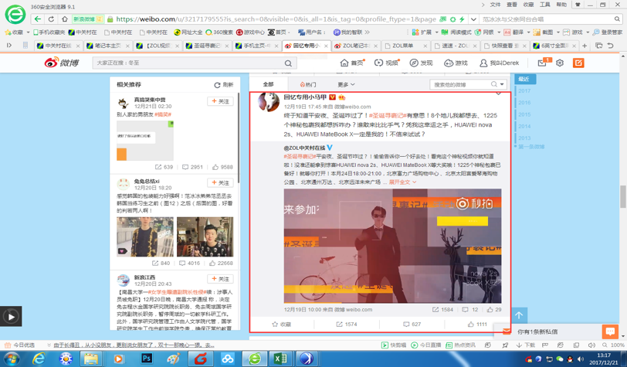Open Weibo messages envelope with badge

pyautogui.click(x=543, y=63)
